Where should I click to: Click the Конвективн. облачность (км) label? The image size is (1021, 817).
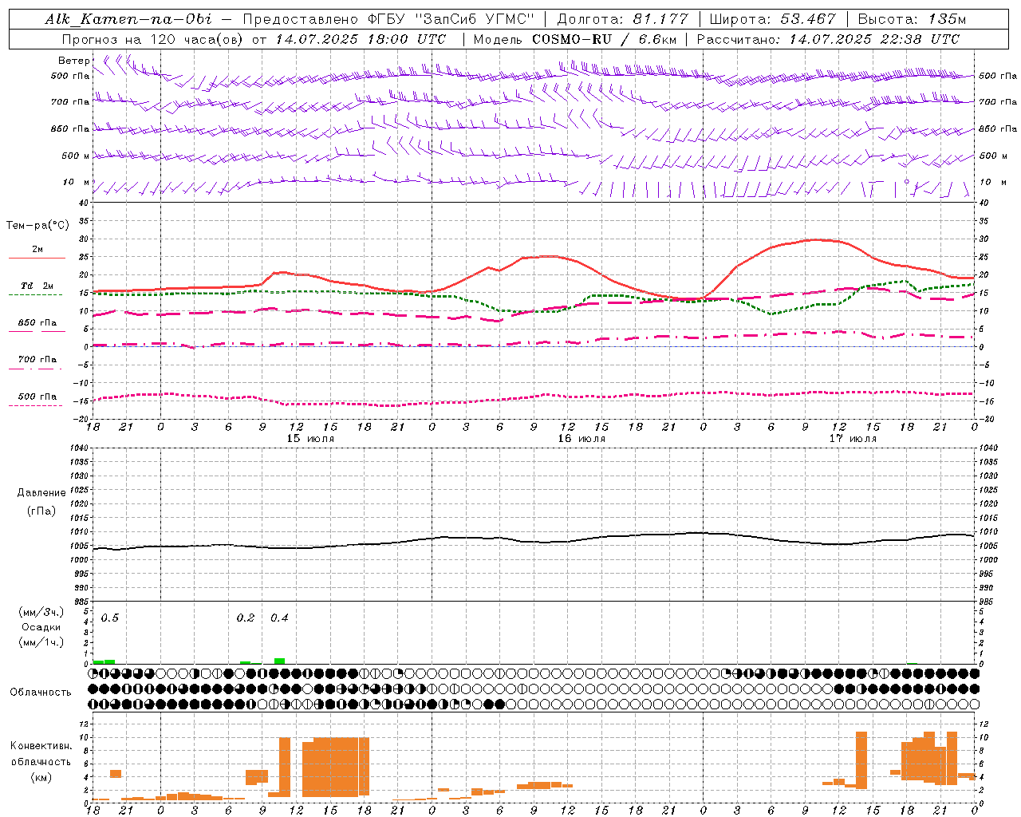coord(41,761)
